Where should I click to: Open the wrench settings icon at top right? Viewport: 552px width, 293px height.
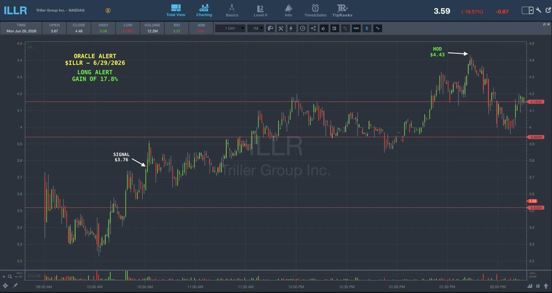coord(538,10)
